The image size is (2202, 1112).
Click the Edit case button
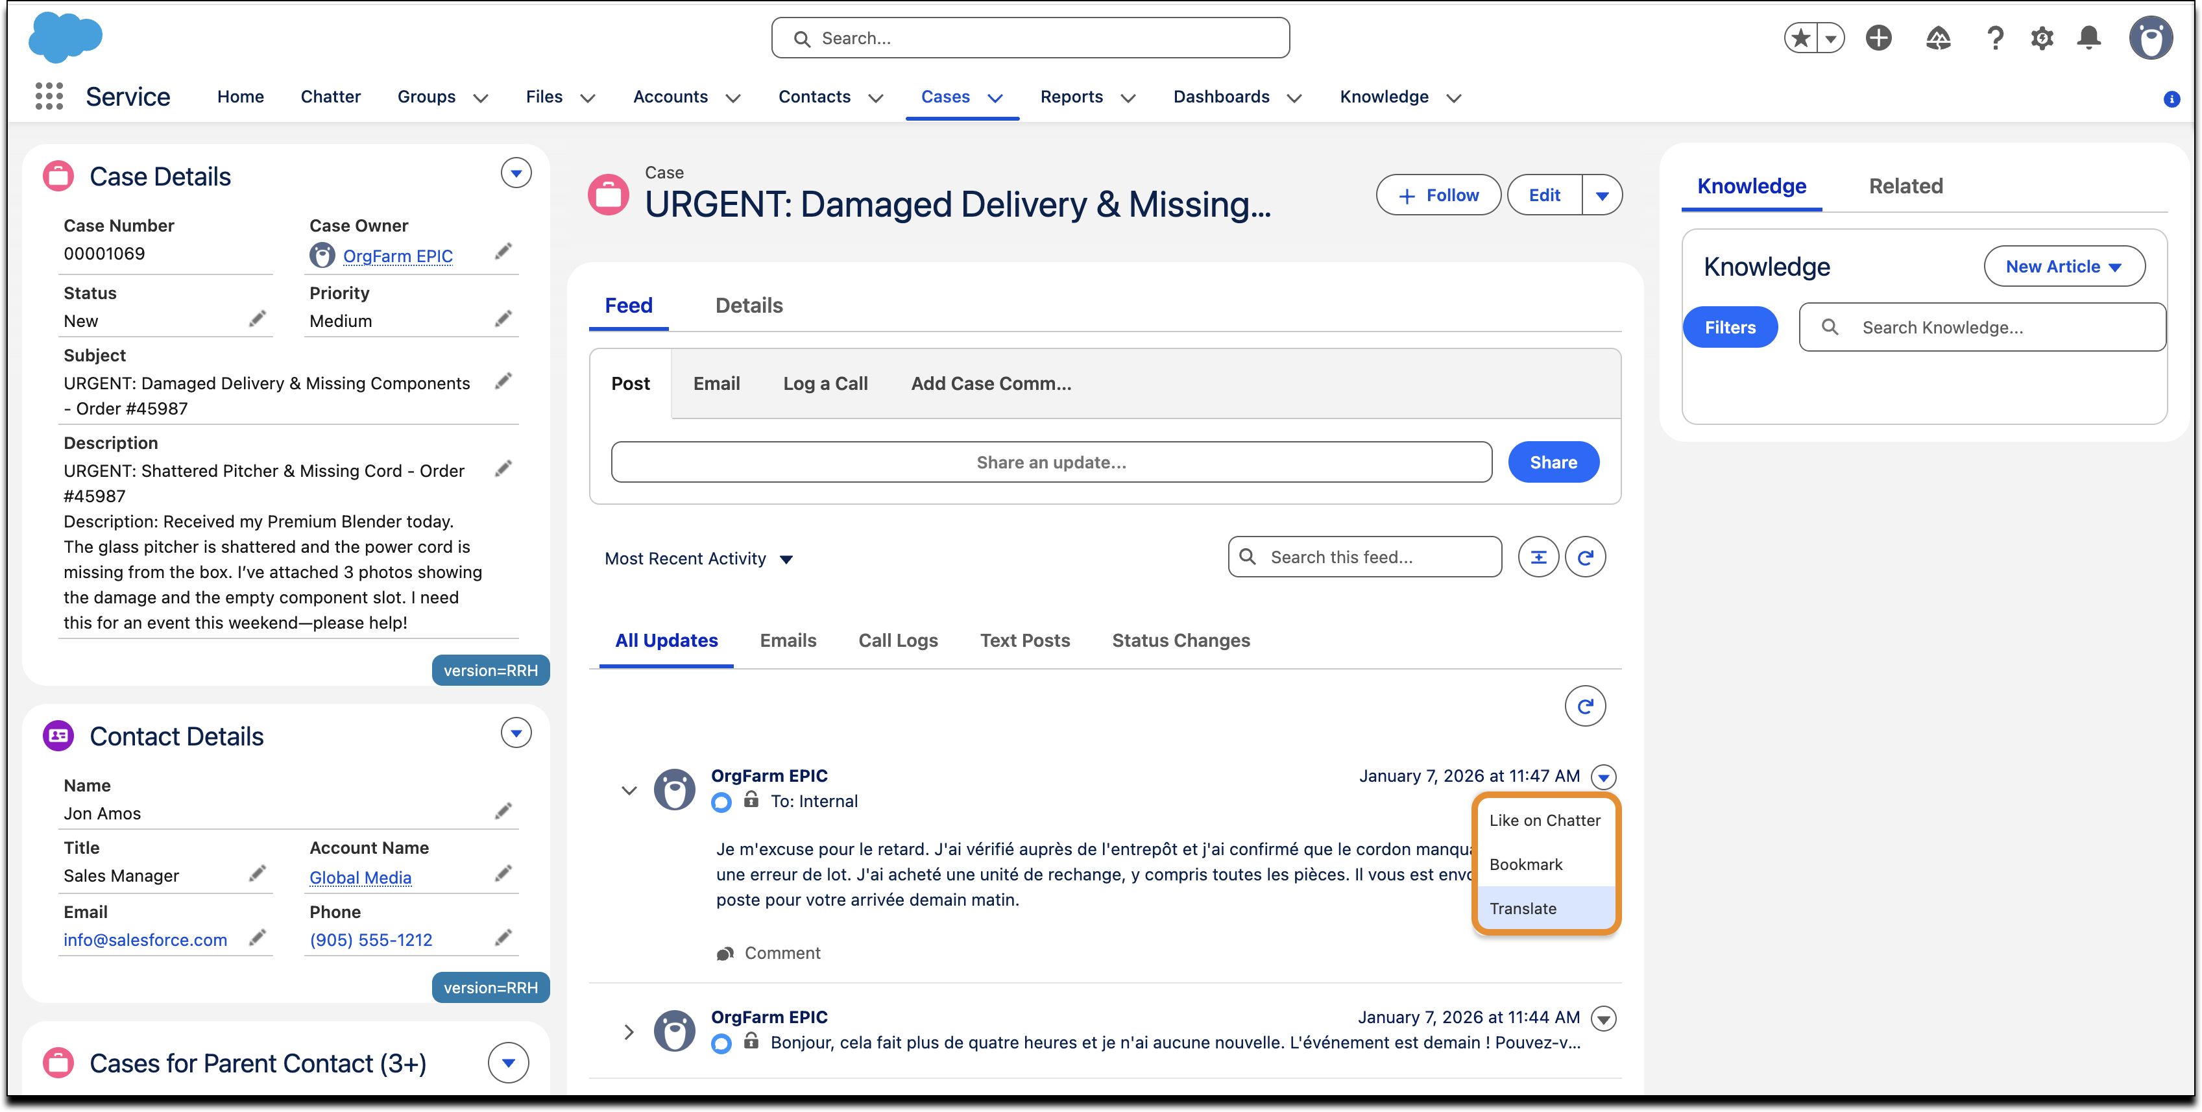click(x=1543, y=195)
